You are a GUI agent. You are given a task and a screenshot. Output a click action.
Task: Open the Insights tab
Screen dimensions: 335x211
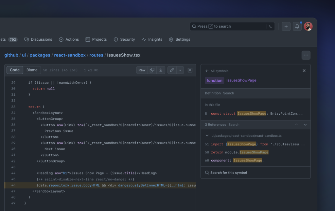152,39
